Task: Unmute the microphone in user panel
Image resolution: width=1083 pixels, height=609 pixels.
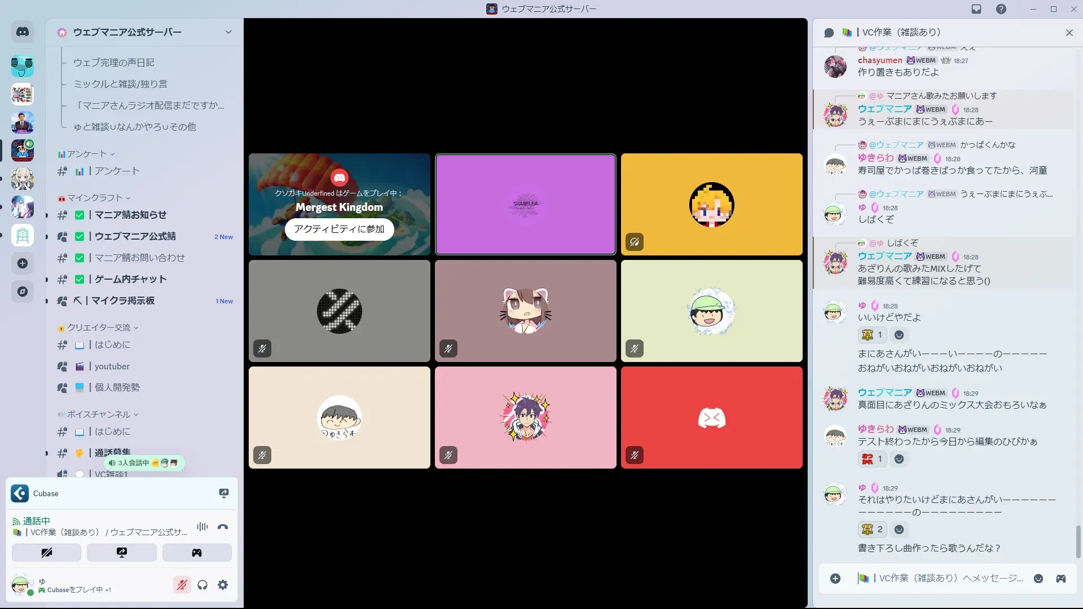Action: click(x=182, y=585)
